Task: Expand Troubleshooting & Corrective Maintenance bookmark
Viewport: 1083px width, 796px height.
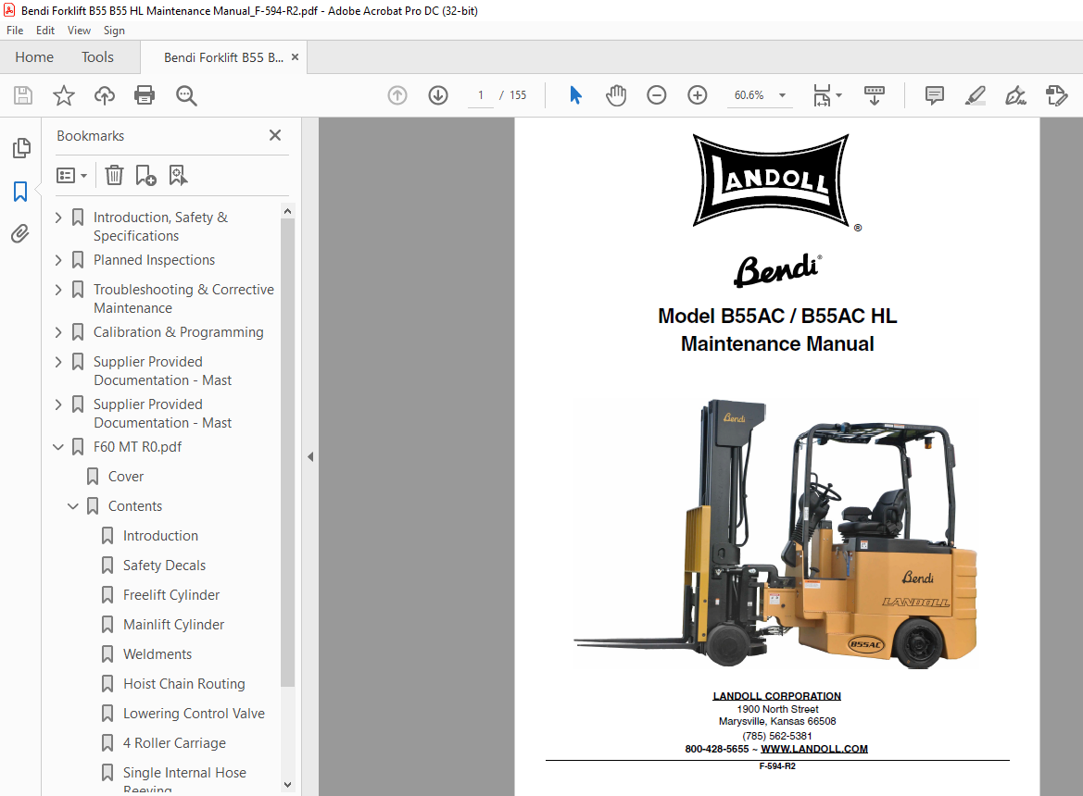Action: point(58,290)
